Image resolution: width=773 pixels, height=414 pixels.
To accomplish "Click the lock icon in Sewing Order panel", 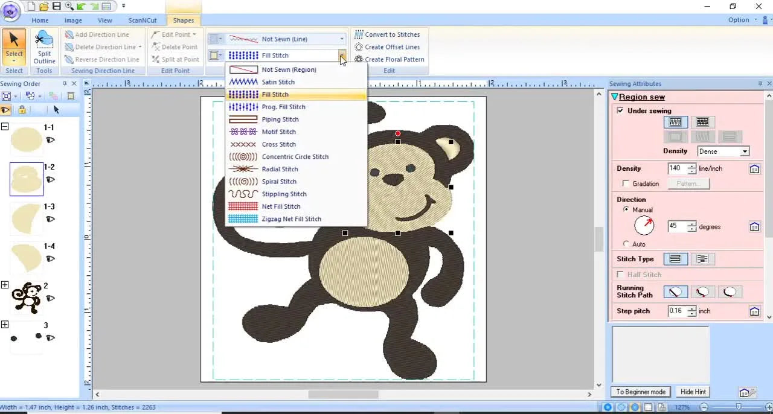I will click(21, 110).
